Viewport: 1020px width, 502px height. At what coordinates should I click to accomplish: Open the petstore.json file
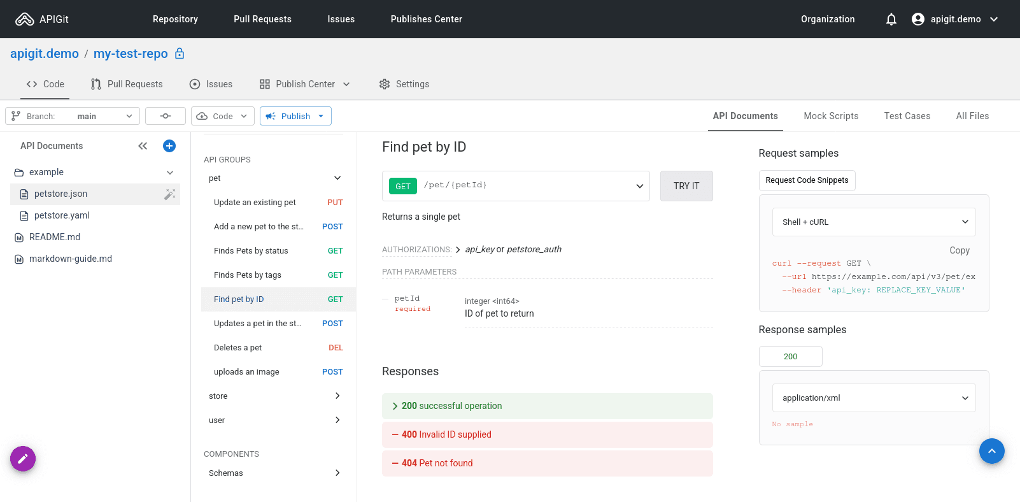pos(95,194)
